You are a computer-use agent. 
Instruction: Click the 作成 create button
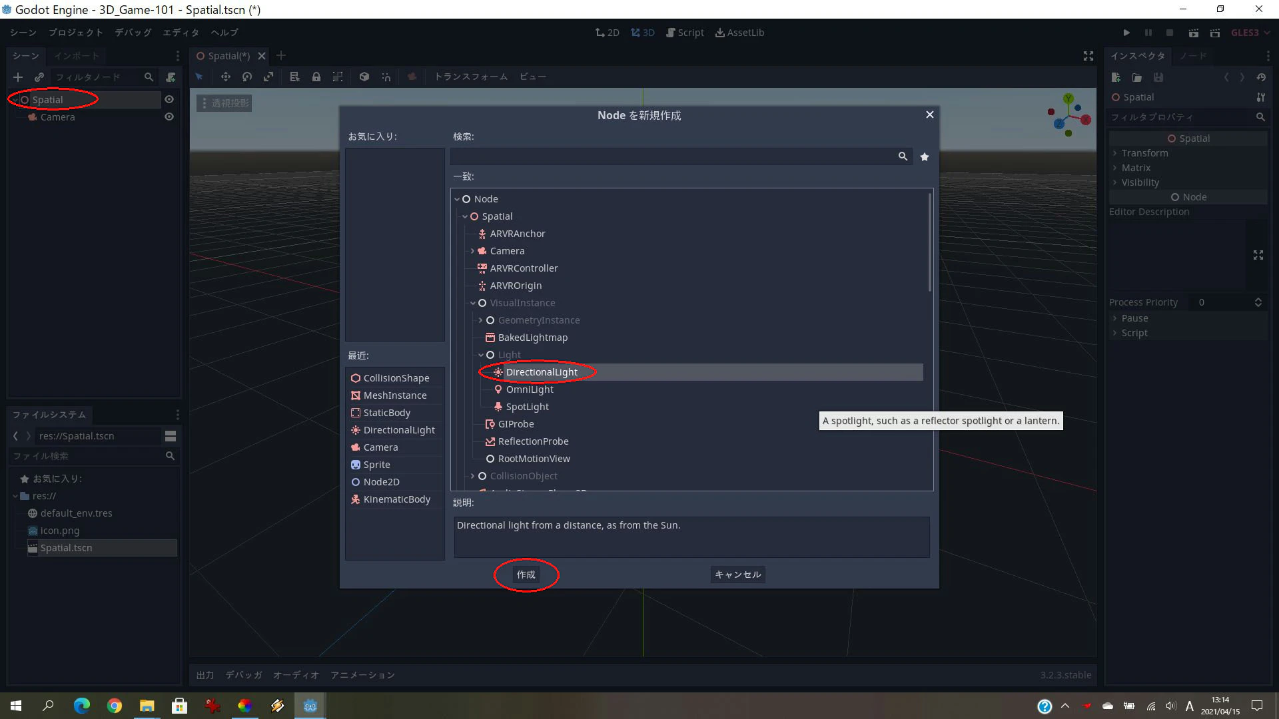pos(526,575)
